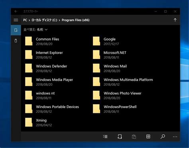Select the Windows Multimedia Platform folder icon
The width and height of the screenshot is (189, 148).
pyautogui.click(x=96, y=82)
